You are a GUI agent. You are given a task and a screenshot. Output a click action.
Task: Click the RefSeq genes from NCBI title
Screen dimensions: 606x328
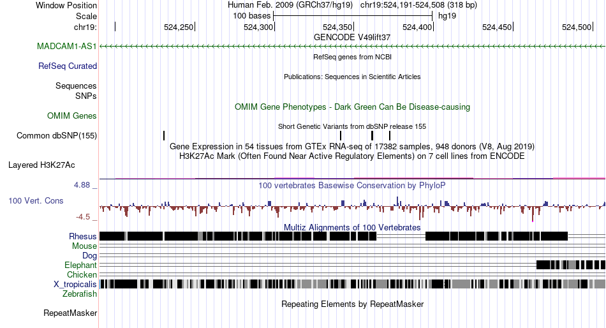pos(352,57)
